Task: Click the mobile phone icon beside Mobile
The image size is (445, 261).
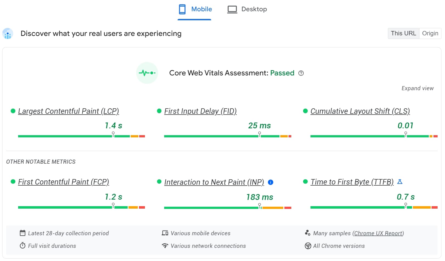Action: tap(182, 9)
